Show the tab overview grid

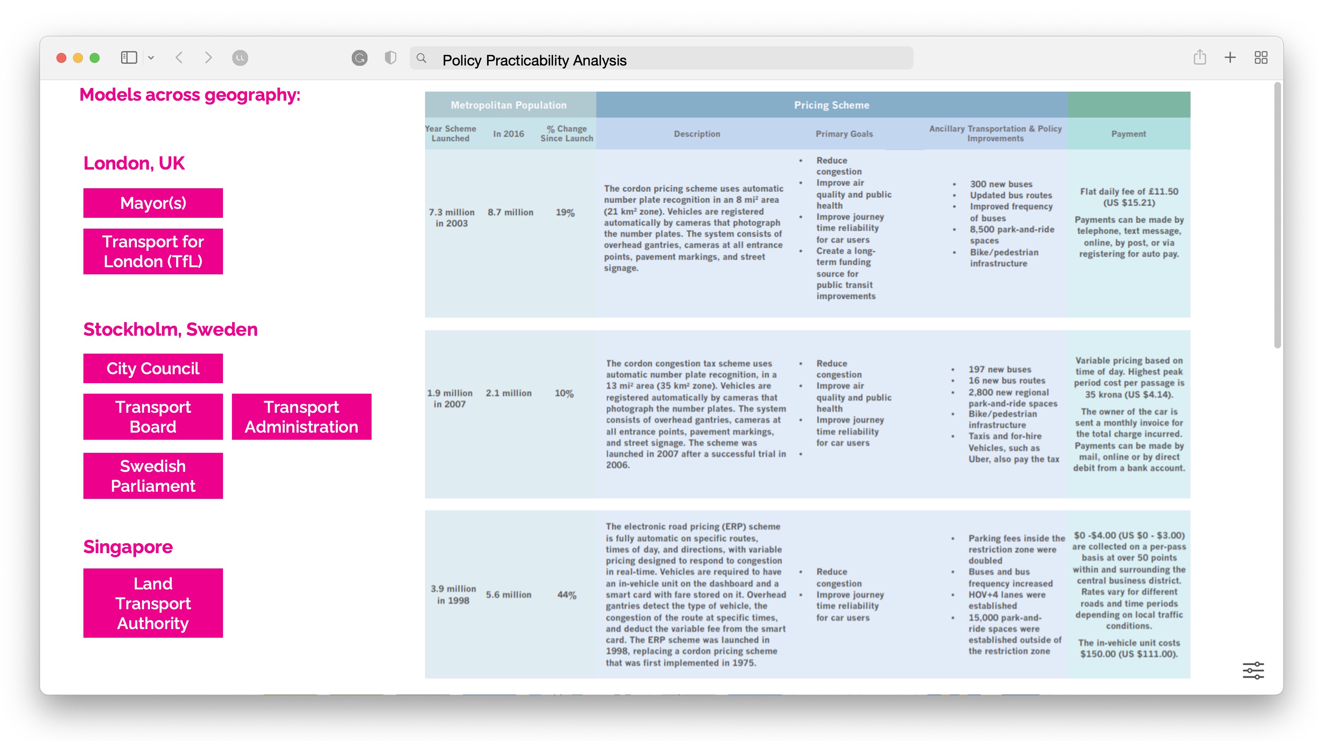pyautogui.click(x=1261, y=57)
